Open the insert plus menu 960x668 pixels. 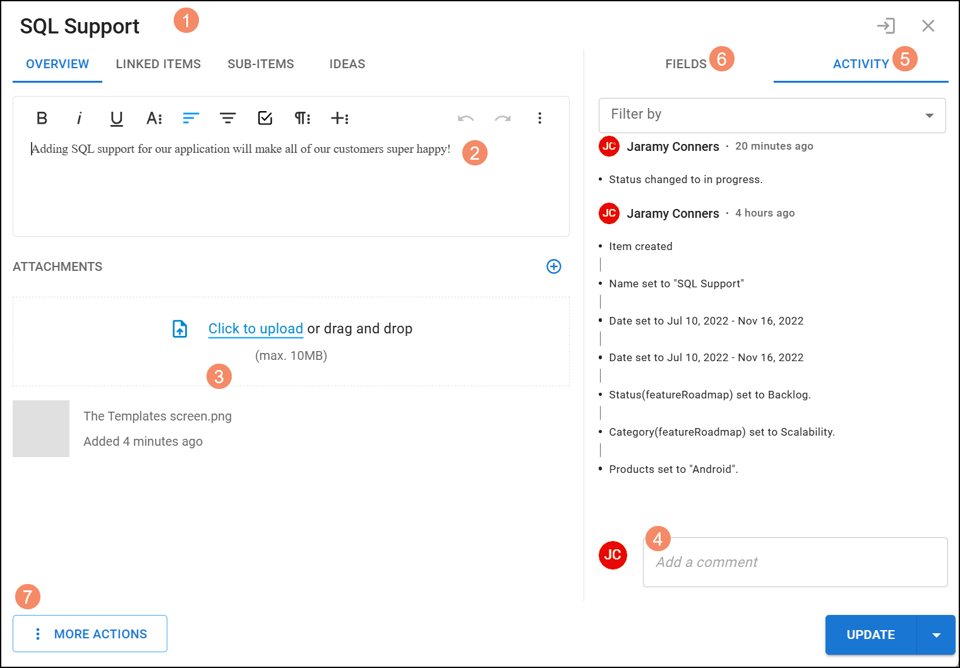coord(340,118)
